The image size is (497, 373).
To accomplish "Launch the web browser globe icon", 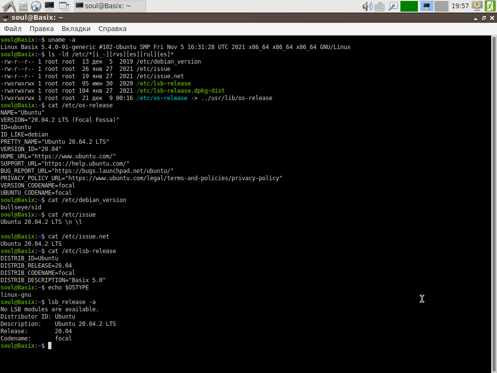I will click(36, 6).
